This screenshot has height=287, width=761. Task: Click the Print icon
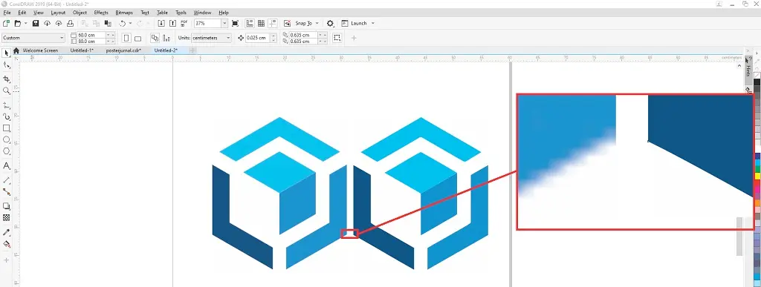(70, 23)
